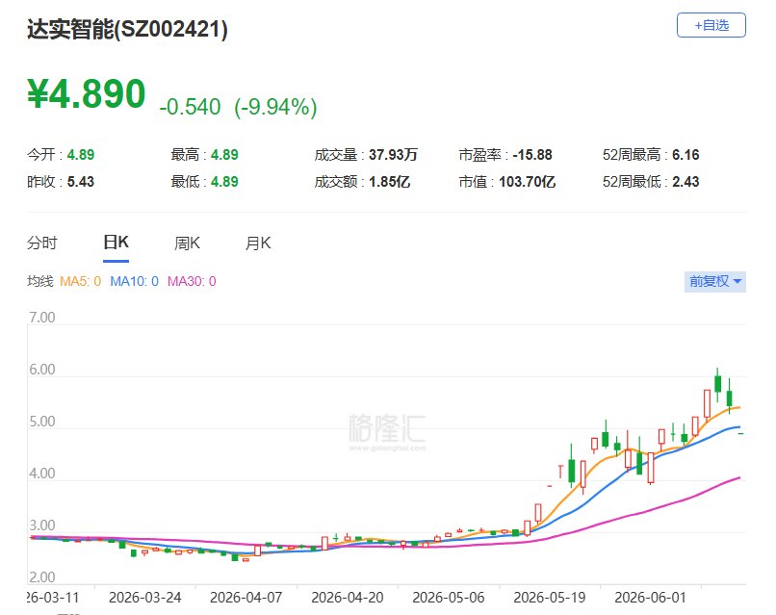
Task: Click the 格隆汇 watermark logo
Action: pos(387,431)
